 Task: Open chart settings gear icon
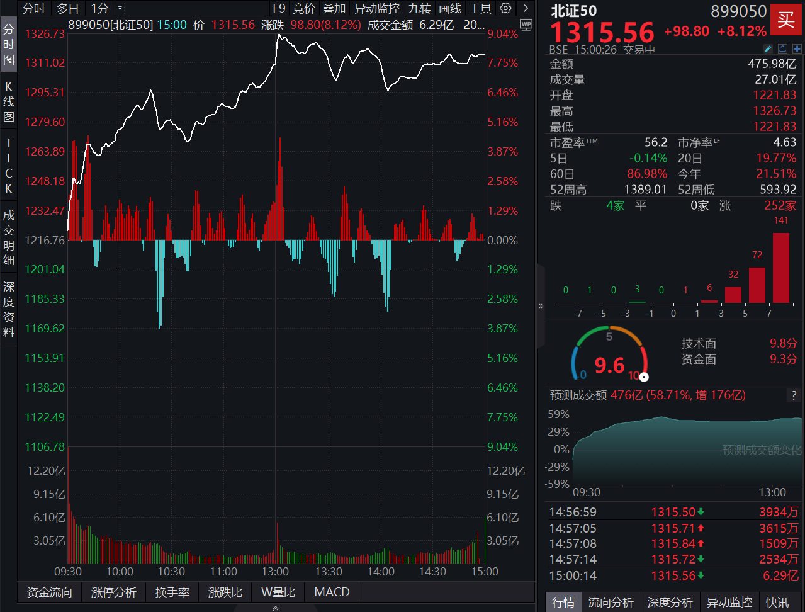(x=505, y=8)
